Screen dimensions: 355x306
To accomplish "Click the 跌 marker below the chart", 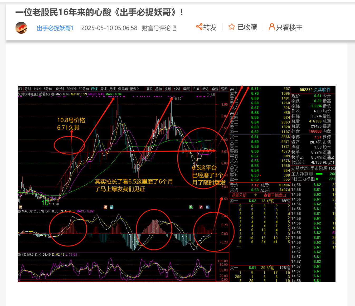I will coord(191,207).
